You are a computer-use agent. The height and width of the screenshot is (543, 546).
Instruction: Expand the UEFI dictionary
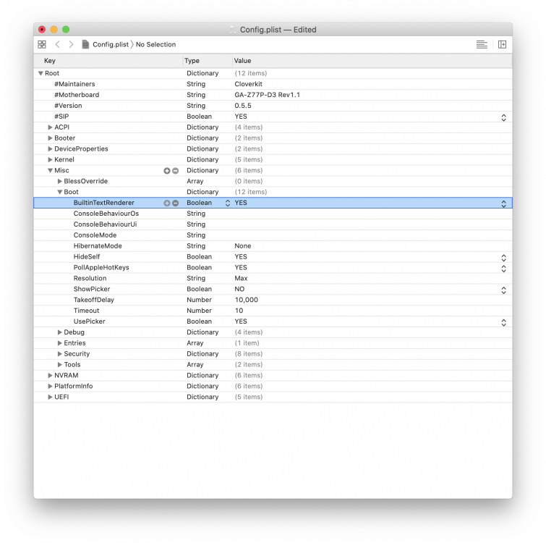(x=50, y=397)
